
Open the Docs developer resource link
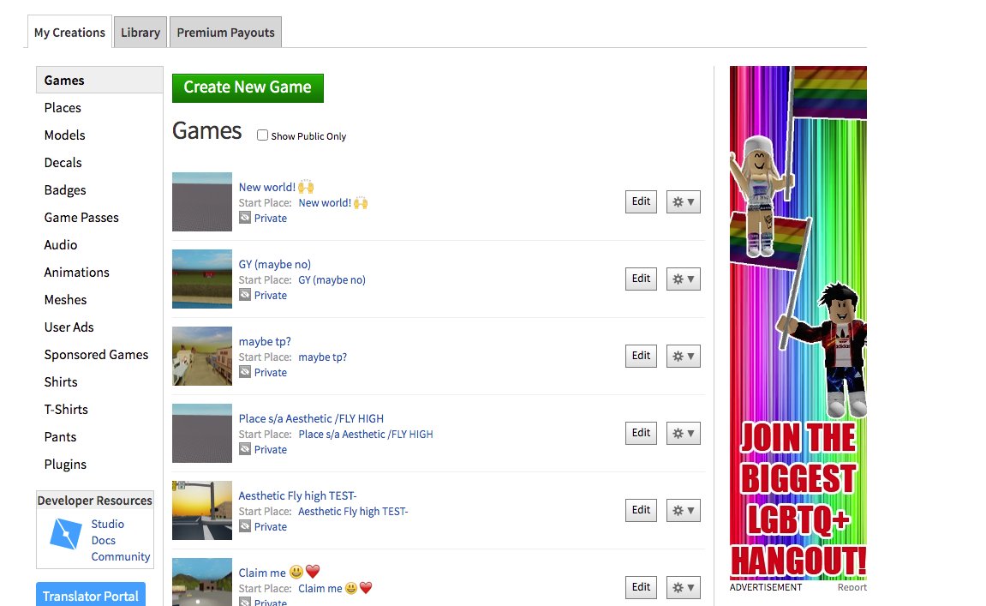[103, 540]
